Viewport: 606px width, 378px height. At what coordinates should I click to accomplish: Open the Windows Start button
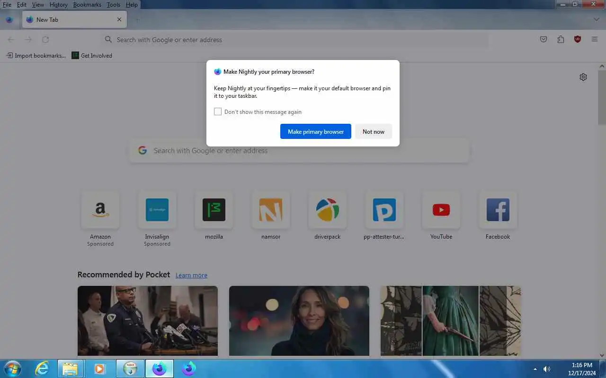point(12,368)
